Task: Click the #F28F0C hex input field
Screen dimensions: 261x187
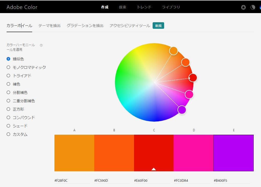Action: pyautogui.click(x=72, y=180)
